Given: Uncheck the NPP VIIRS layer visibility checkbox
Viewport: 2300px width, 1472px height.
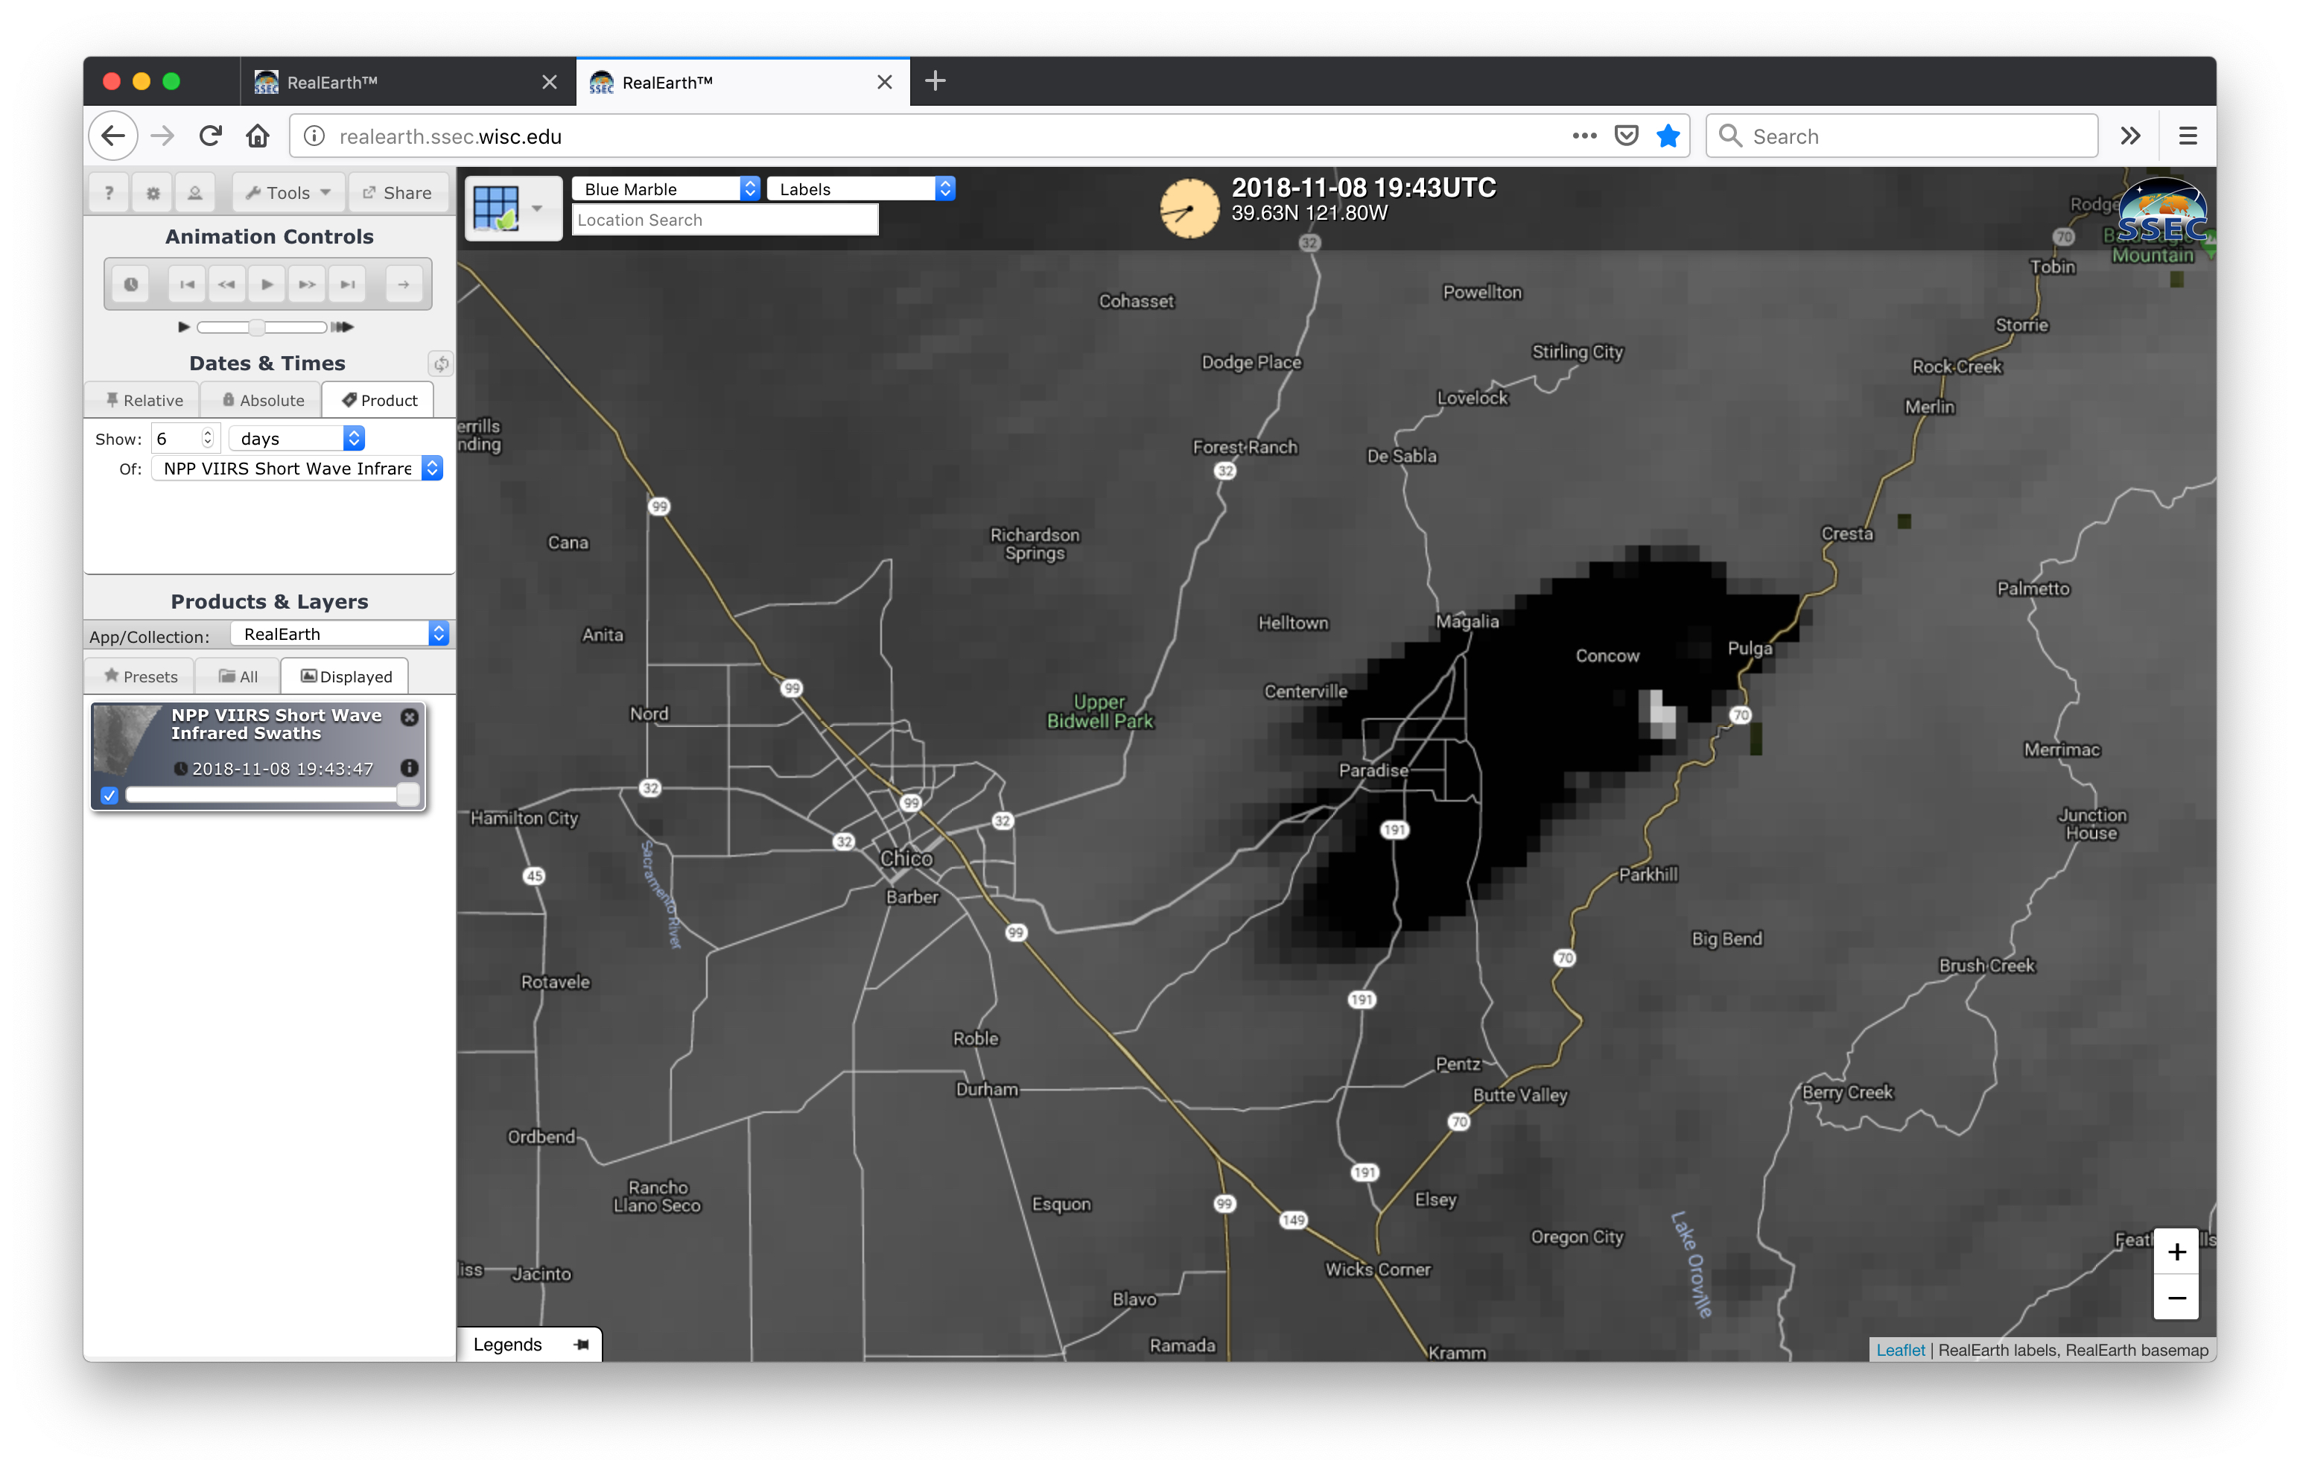Looking at the screenshot, I should 109,794.
